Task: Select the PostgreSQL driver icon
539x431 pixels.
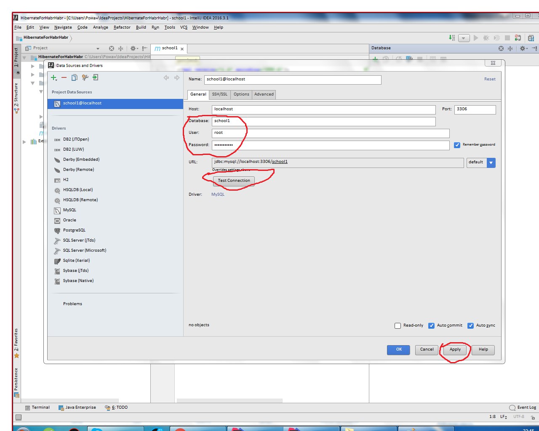Action: click(x=58, y=230)
